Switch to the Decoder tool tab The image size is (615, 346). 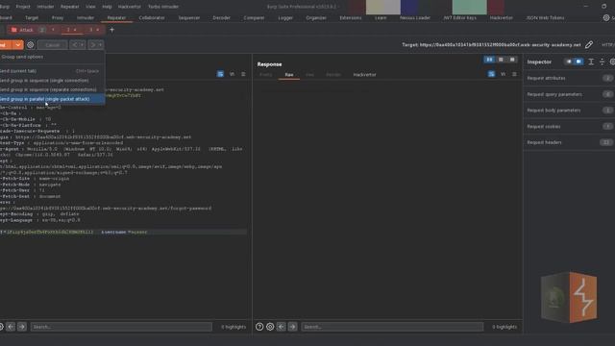tap(222, 17)
